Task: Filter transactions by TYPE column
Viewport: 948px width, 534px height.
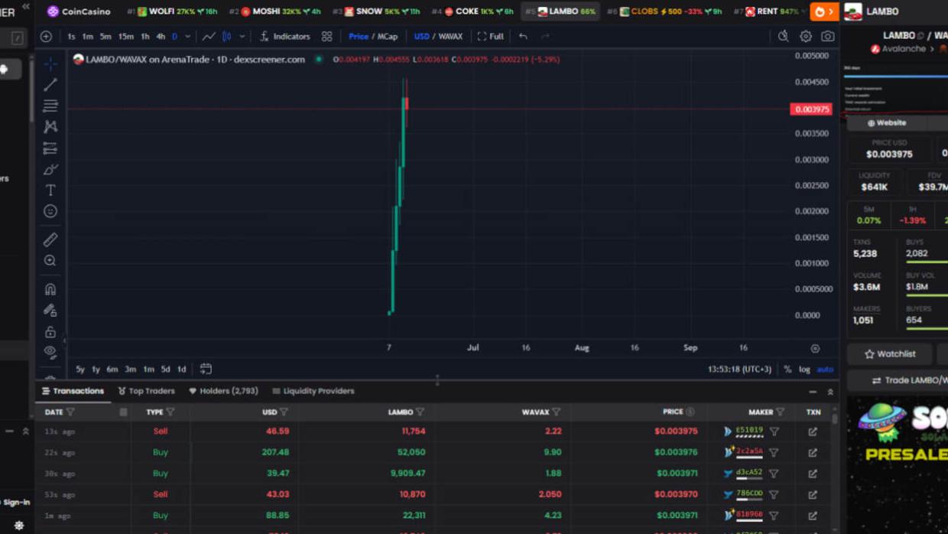Action: point(170,412)
